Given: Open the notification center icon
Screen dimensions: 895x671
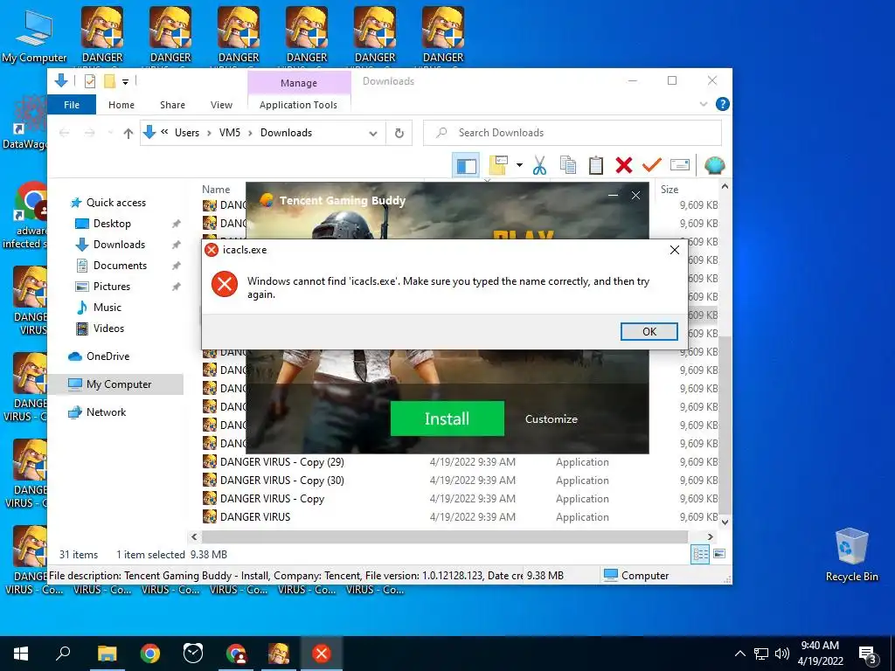Looking at the screenshot, I should (x=868, y=654).
